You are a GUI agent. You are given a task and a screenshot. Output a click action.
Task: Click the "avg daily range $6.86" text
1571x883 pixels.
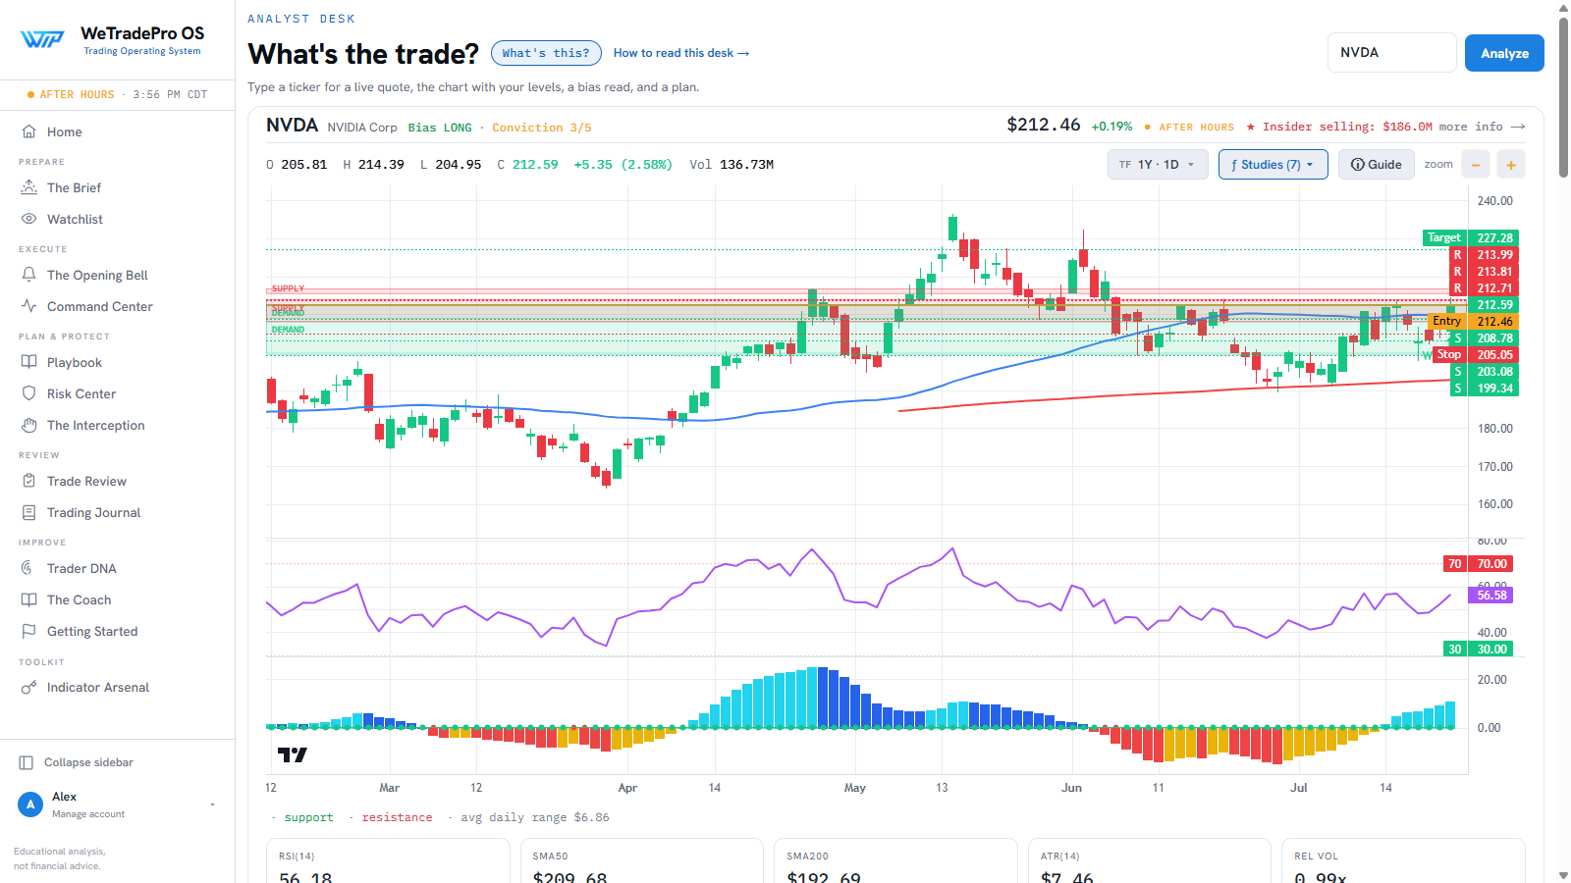(535, 817)
